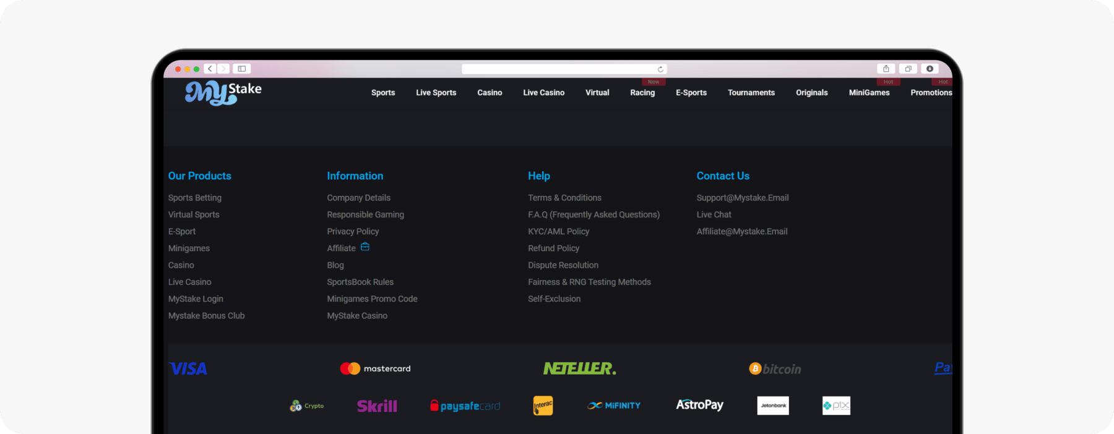
Task: Open the MiniGames nav item
Action: [870, 93]
